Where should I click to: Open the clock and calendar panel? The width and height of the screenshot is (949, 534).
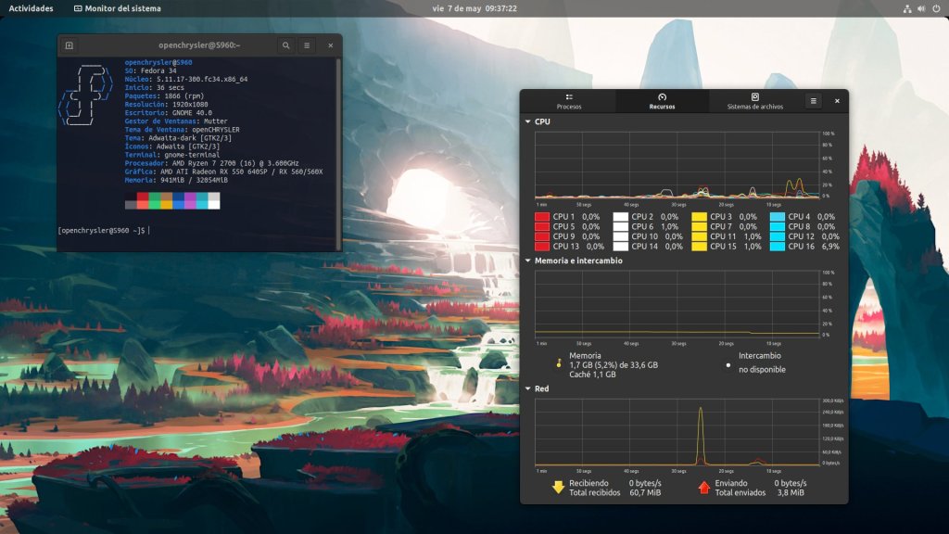(474, 8)
